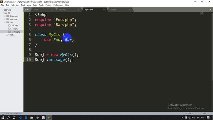Switch to Chrome in taskbar

point(38,118)
